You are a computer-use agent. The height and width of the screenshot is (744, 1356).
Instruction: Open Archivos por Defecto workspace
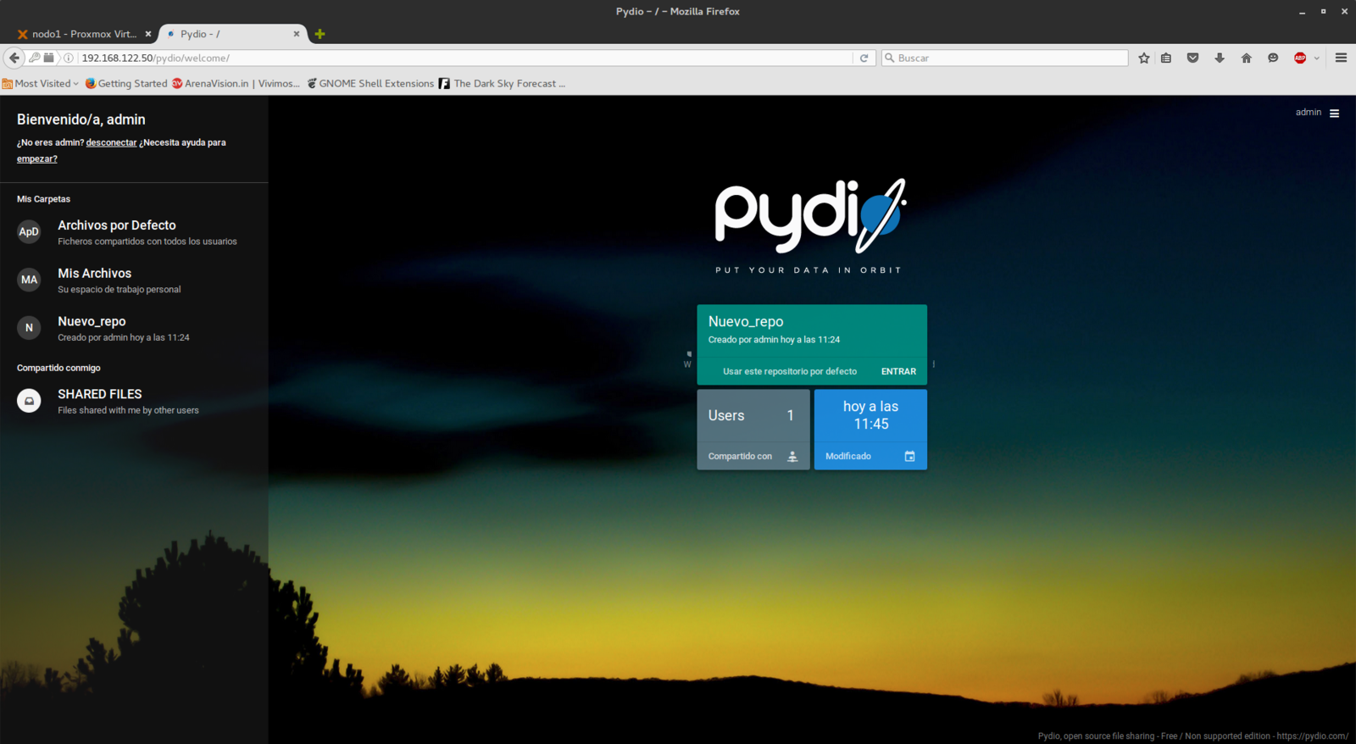tap(134, 232)
